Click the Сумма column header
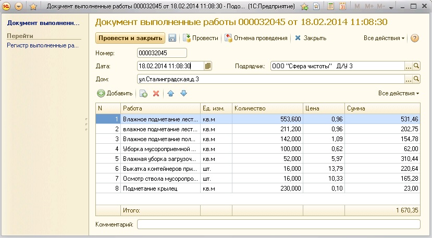Screen dimensions: 432x238 (382, 108)
